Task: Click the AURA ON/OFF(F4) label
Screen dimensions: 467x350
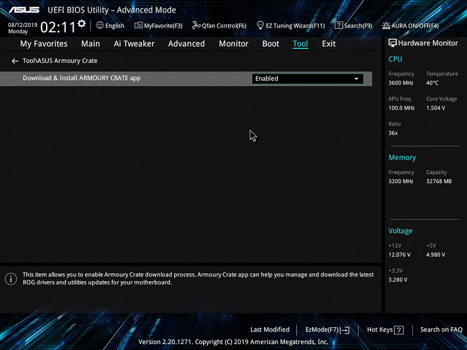Action: coord(415,26)
